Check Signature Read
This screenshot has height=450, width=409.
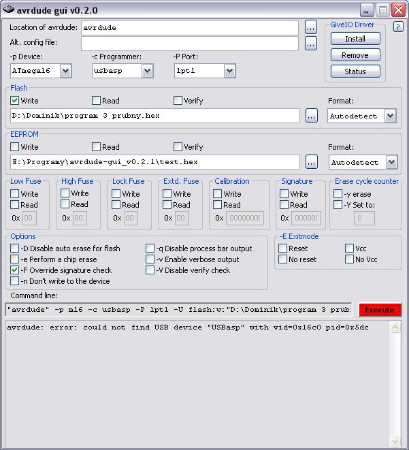[284, 205]
